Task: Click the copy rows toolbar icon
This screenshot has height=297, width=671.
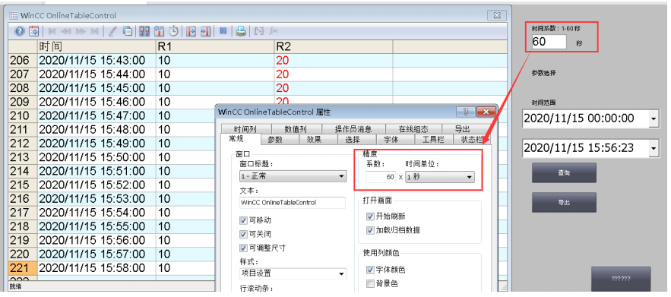Action: tap(128, 31)
